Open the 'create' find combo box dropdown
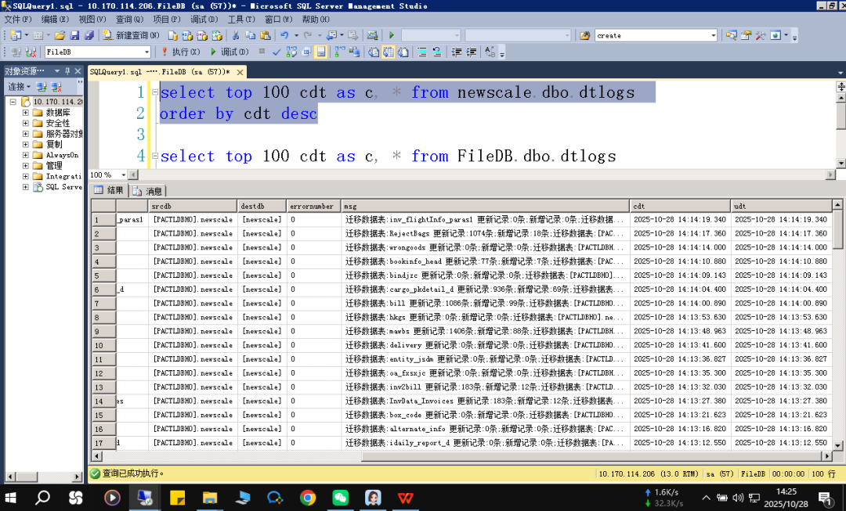This screenshot has height=511, width=846. click(714, 35)
